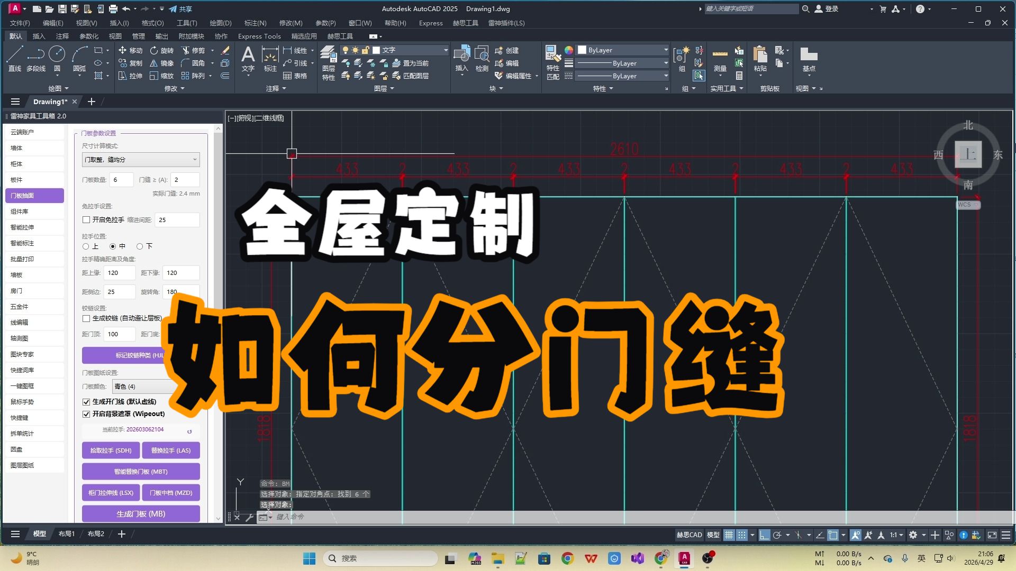Activate the Scale (缩放) tool

[x=161, y=76]
